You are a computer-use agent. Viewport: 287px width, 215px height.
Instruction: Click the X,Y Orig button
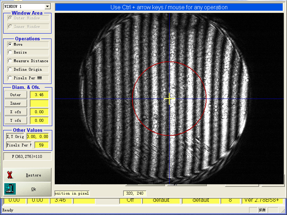pyautogui.click(x=15, y=136)
